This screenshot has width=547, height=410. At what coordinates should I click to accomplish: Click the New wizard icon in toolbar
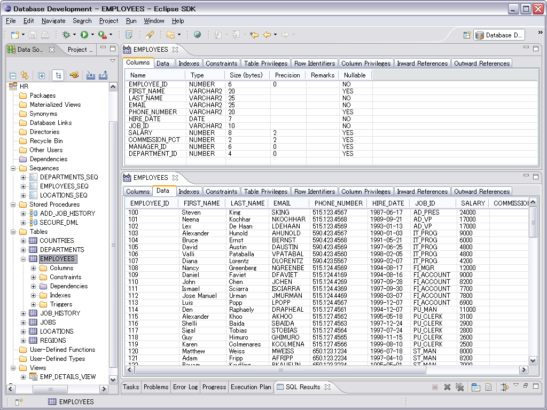[x=14, y=35]
